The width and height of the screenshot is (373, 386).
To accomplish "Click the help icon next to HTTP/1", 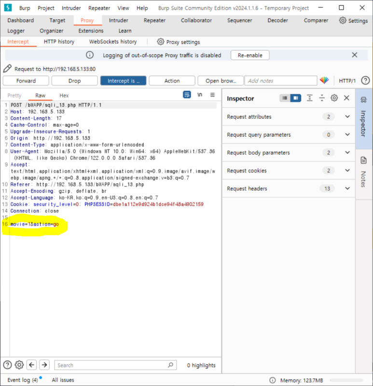I will (x=365, y=81).
